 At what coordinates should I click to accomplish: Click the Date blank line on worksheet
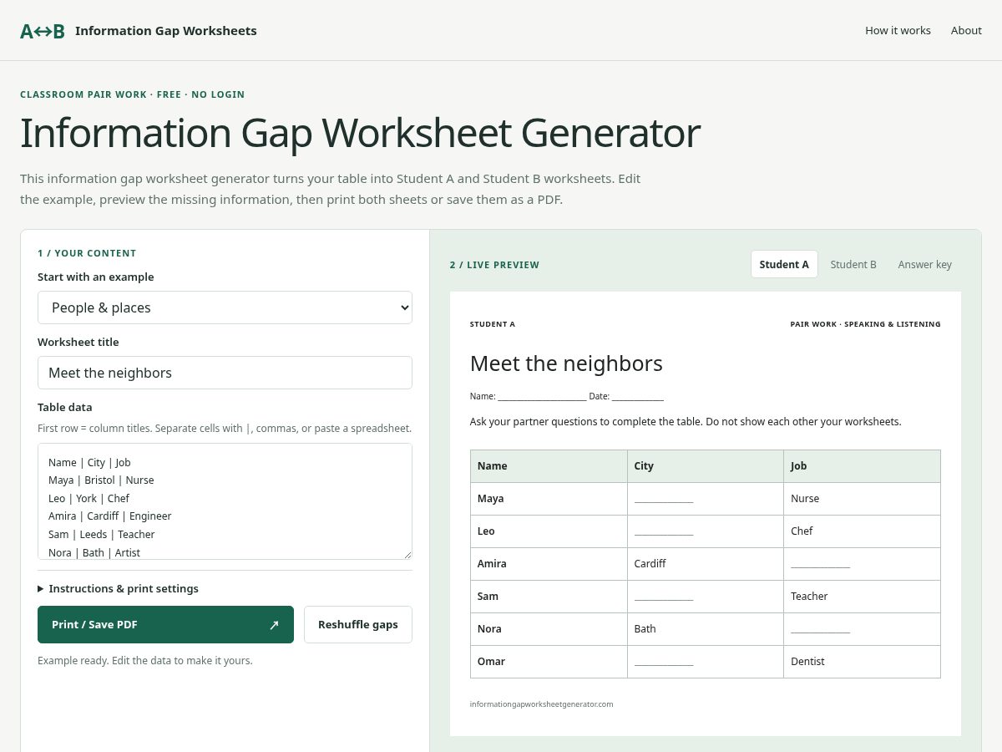coord(638,398)
